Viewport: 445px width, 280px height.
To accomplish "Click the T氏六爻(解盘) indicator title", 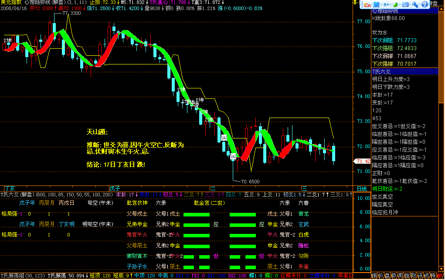I will [x=17, y=195].
